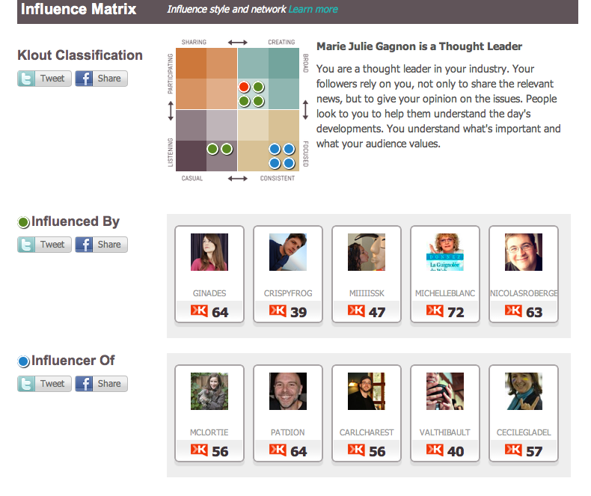Select the red dot in influence matrix
591x496 pixels.
click(244, 88)
